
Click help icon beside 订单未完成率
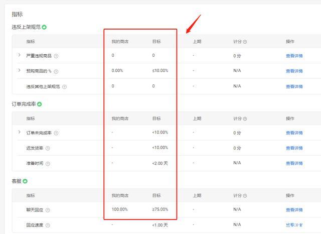tap(56, 133)
